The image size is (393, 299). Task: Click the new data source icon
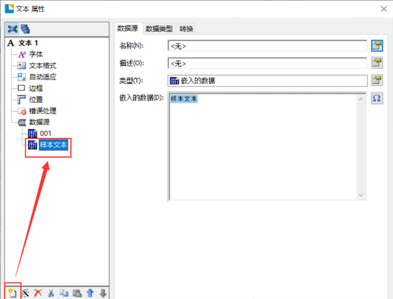(x=12, y=293)
